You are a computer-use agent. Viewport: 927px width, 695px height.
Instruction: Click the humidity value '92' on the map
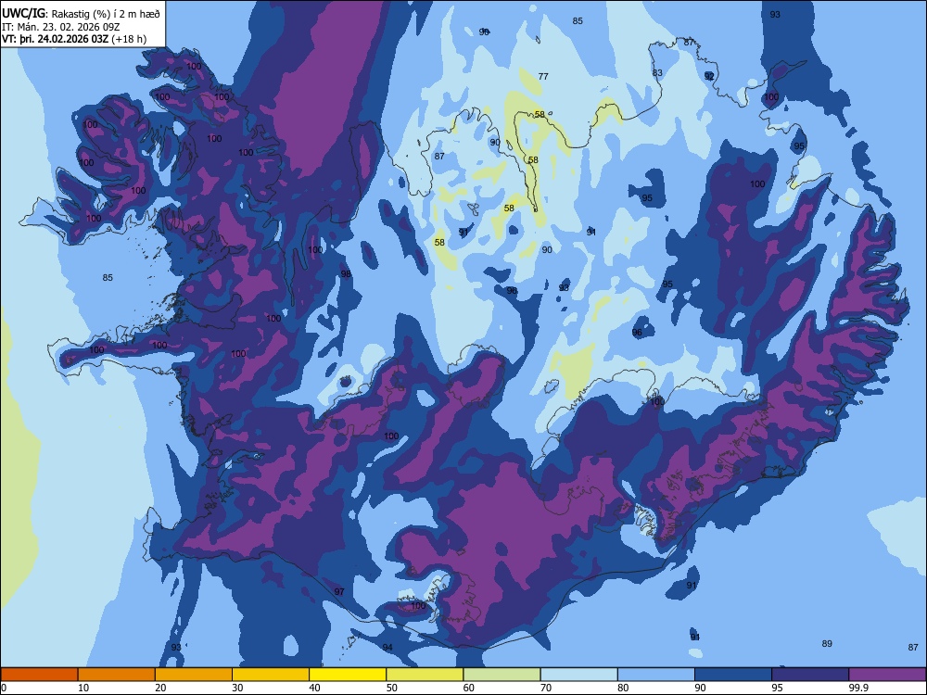[x=709, y=76]
